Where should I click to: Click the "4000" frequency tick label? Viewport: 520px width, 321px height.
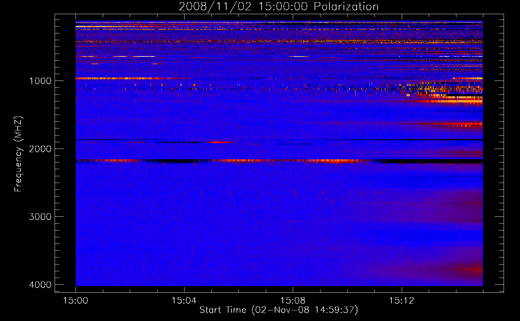(x=40, y=285)
